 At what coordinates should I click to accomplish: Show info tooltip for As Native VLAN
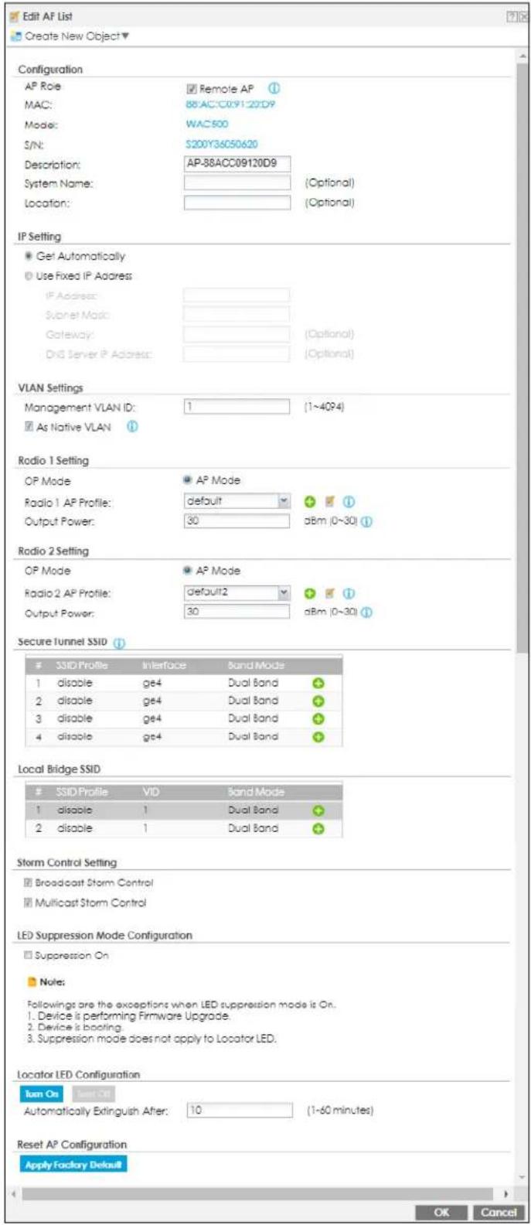(132, 426)
